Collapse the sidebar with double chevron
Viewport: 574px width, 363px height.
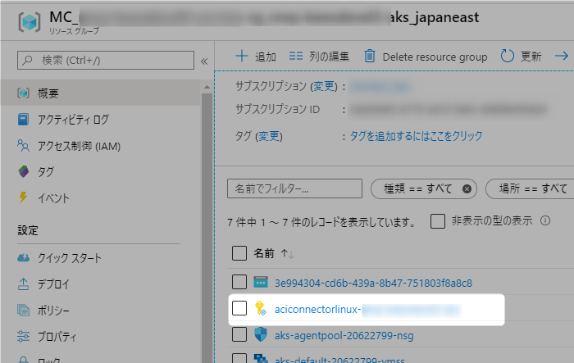[204, 61]
